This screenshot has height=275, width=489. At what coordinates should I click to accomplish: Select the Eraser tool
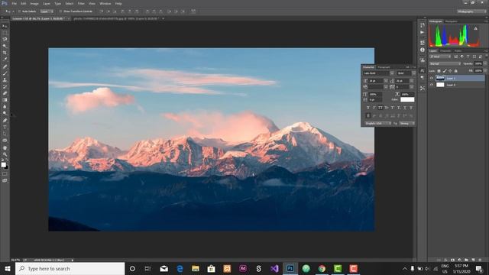pos(5,93)
